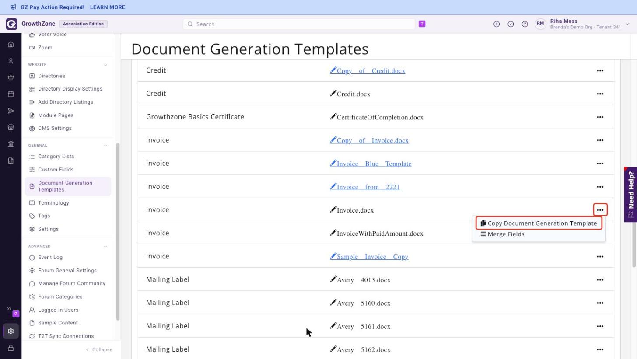Collapse the sidebar menu
The image size is (637, 359).
pos(99,349)
